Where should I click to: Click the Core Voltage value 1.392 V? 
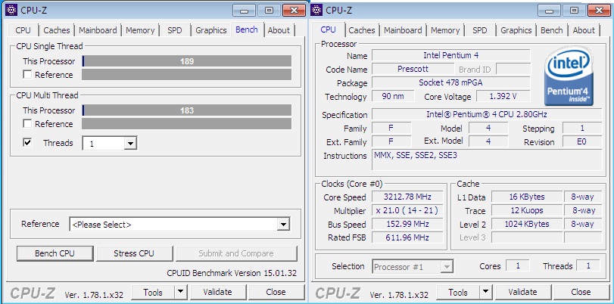pos(503,96)
